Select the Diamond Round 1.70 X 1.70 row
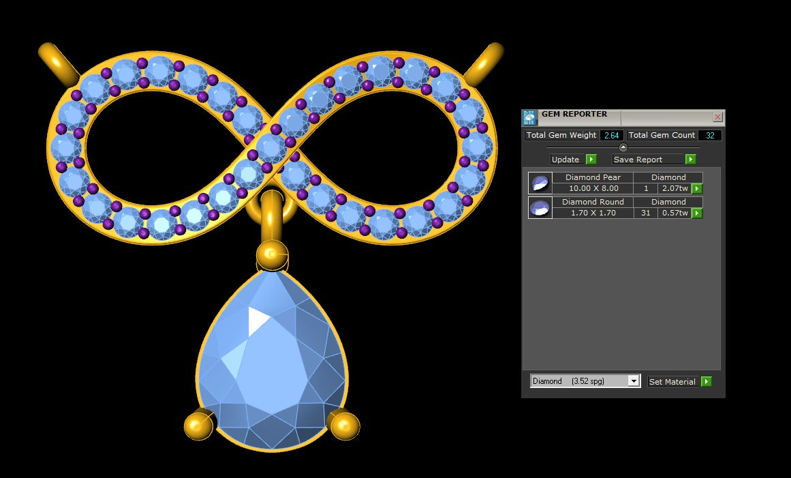Image resolution: width=791 pixels, height=478 pixels. 592,213
